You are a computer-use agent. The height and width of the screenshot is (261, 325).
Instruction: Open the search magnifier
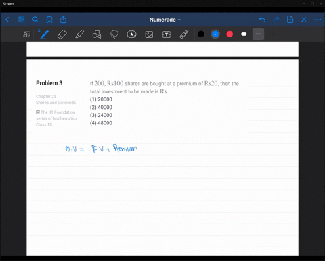click(35, 20)
